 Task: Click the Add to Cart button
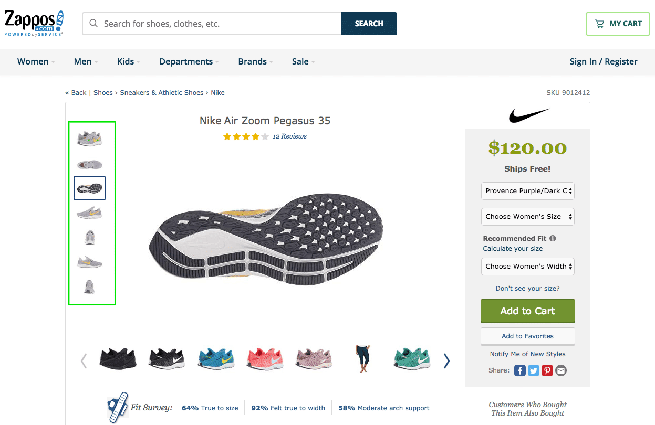527,311
